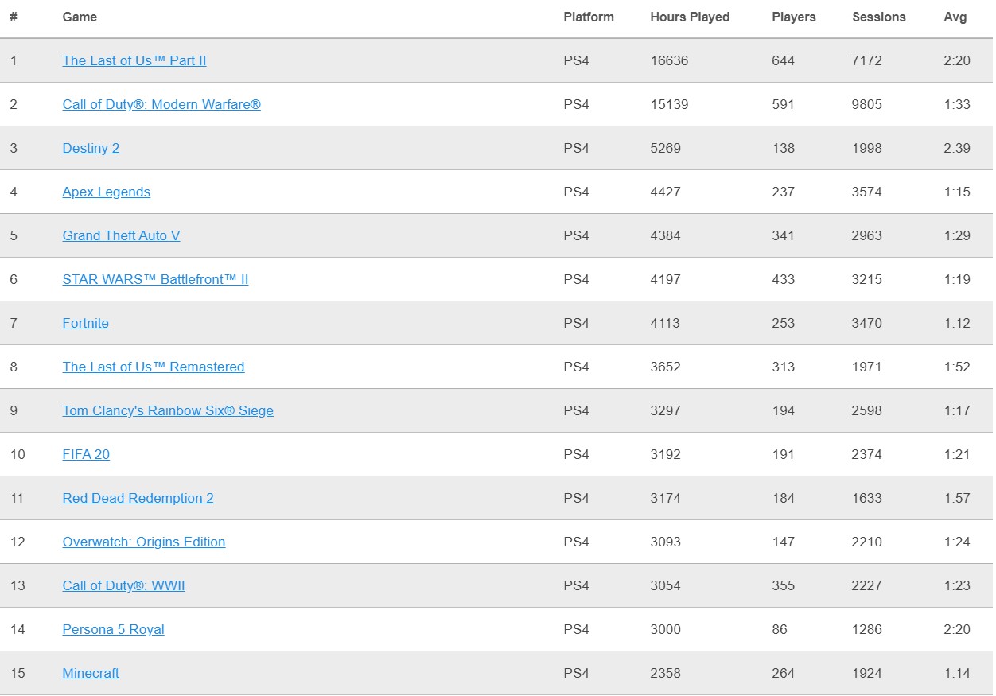Open the Minecraft game link
The height and width of the screenshot is (696, 996).
tap(91, 673)
